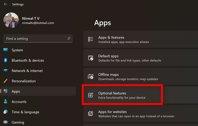Click the Apps for websites icon
This screenshot has width=198, height=126.
pos(91,114)
